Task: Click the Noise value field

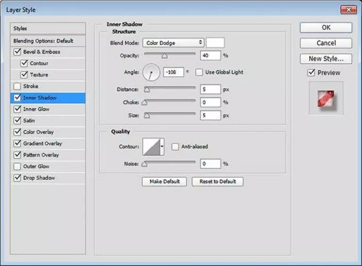Action: pos(211,164)
